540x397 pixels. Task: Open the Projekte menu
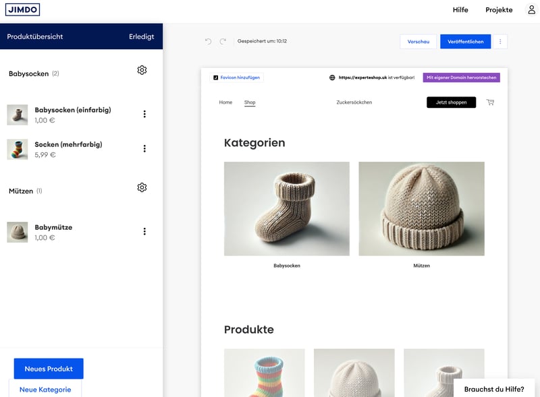pyautogui.click(x=499, y=10)
